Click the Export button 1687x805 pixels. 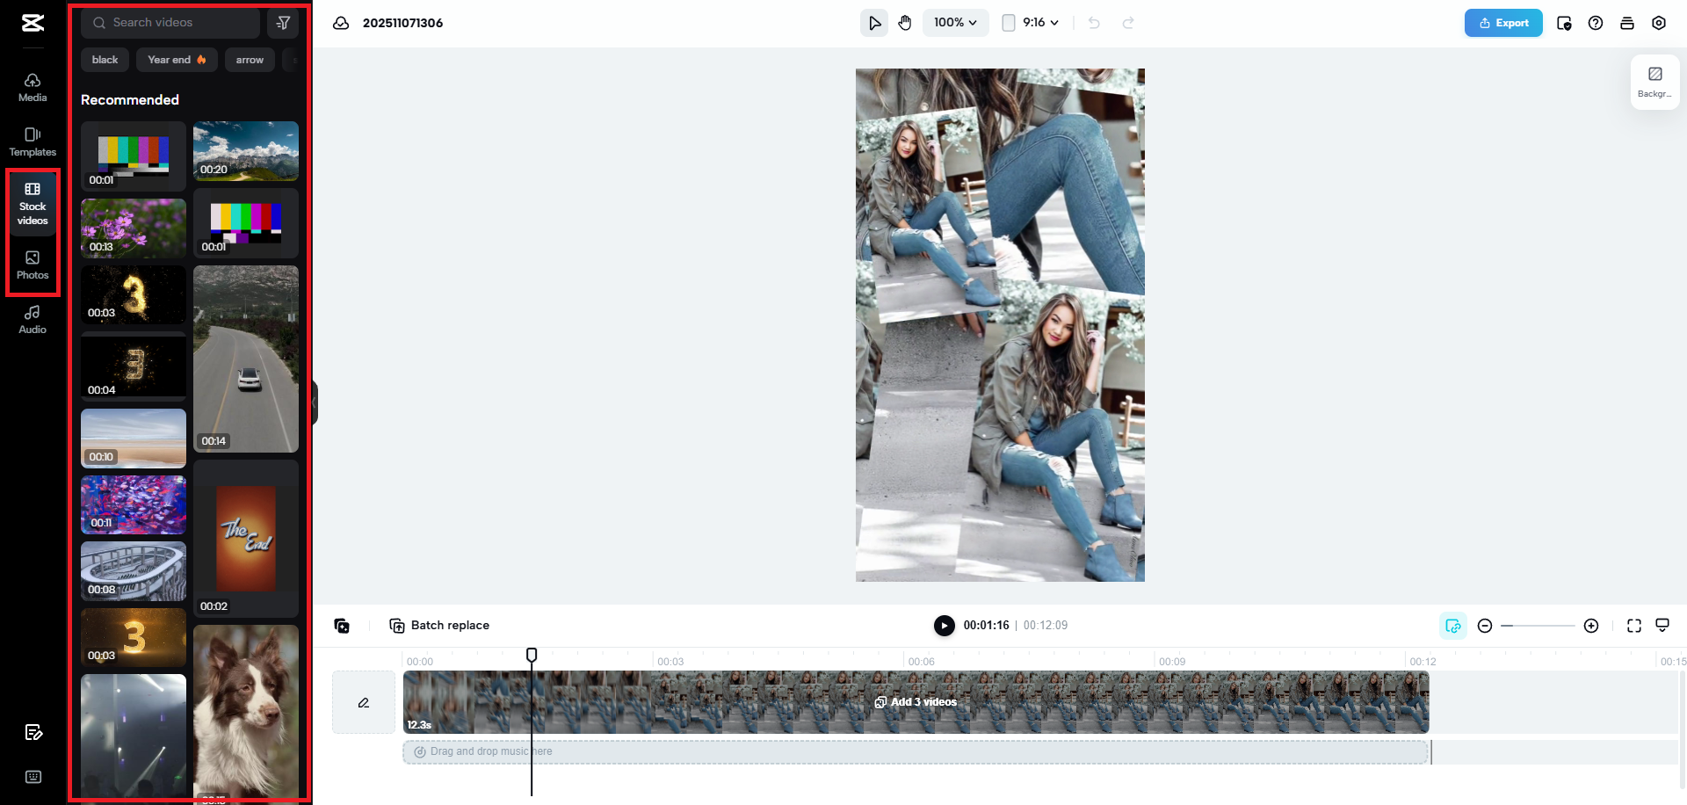click(x=1503, y=23)
